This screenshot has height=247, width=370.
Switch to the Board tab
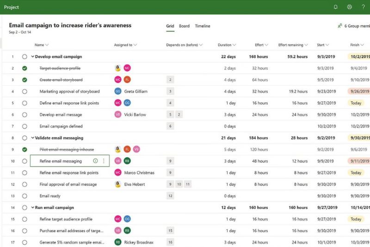pyautogui.click(x=184, y=26)
